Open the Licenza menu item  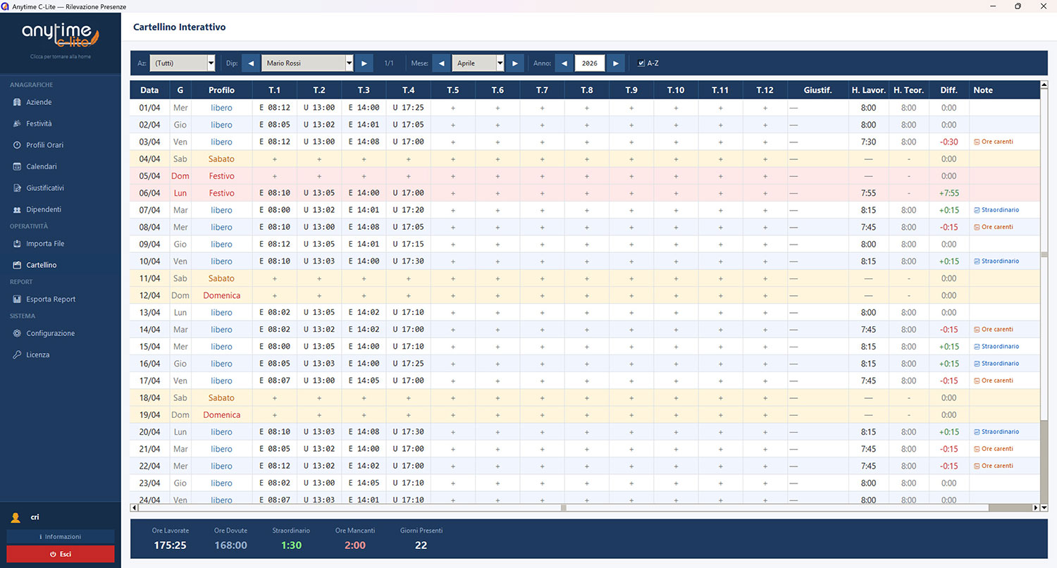tap(38, 355)
